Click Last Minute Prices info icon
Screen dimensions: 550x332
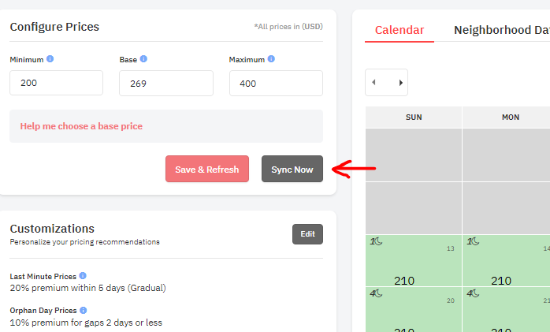83,276
